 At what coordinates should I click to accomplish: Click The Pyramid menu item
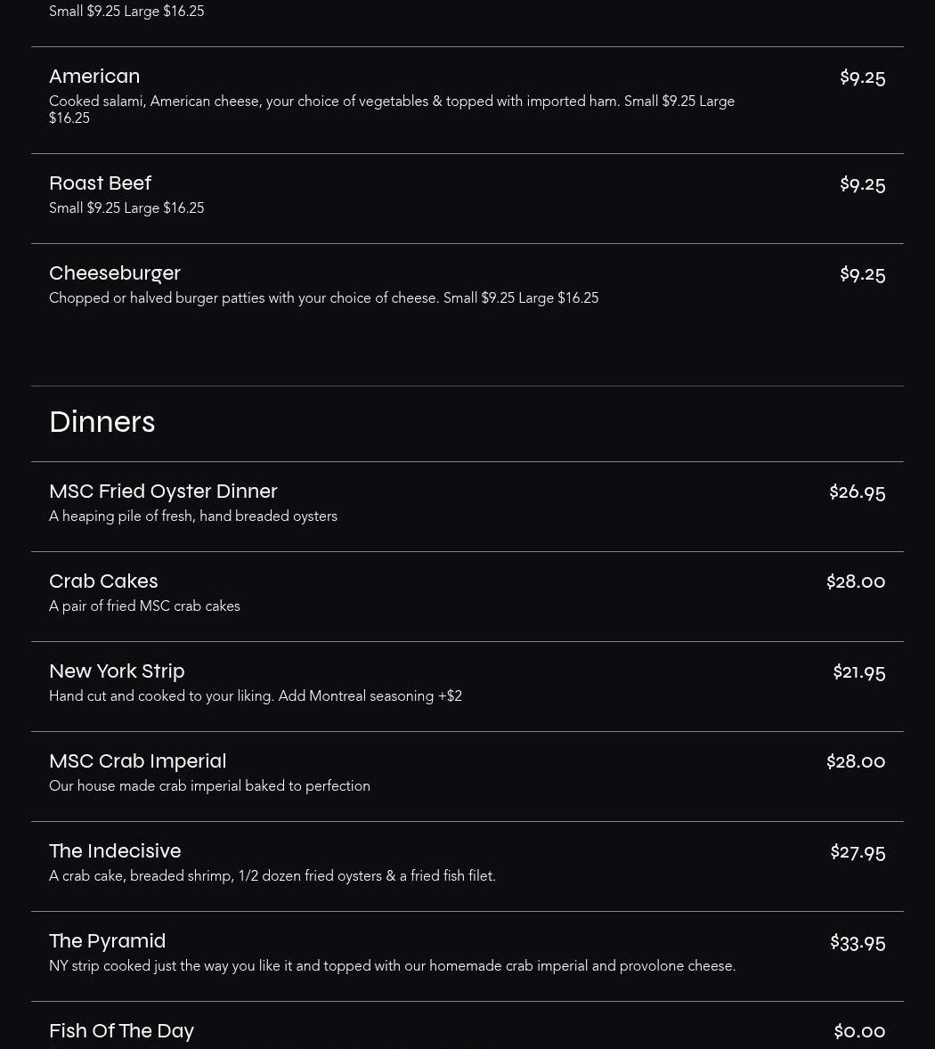coord(467,956)
